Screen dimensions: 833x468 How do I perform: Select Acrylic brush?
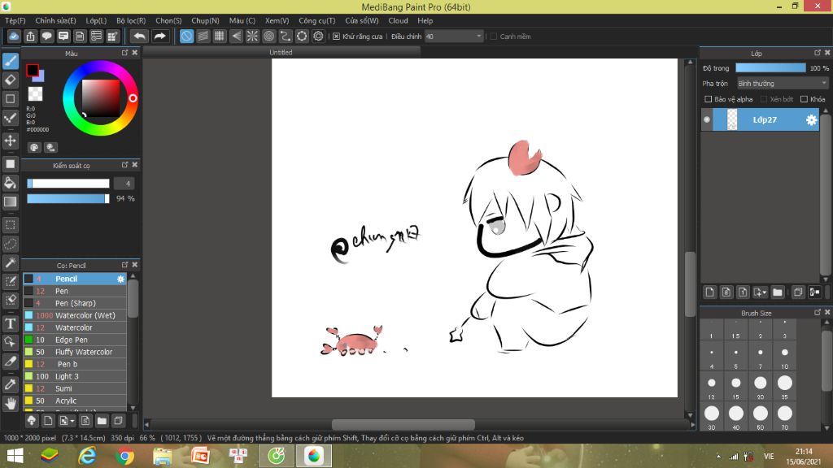tap(74, 401)
